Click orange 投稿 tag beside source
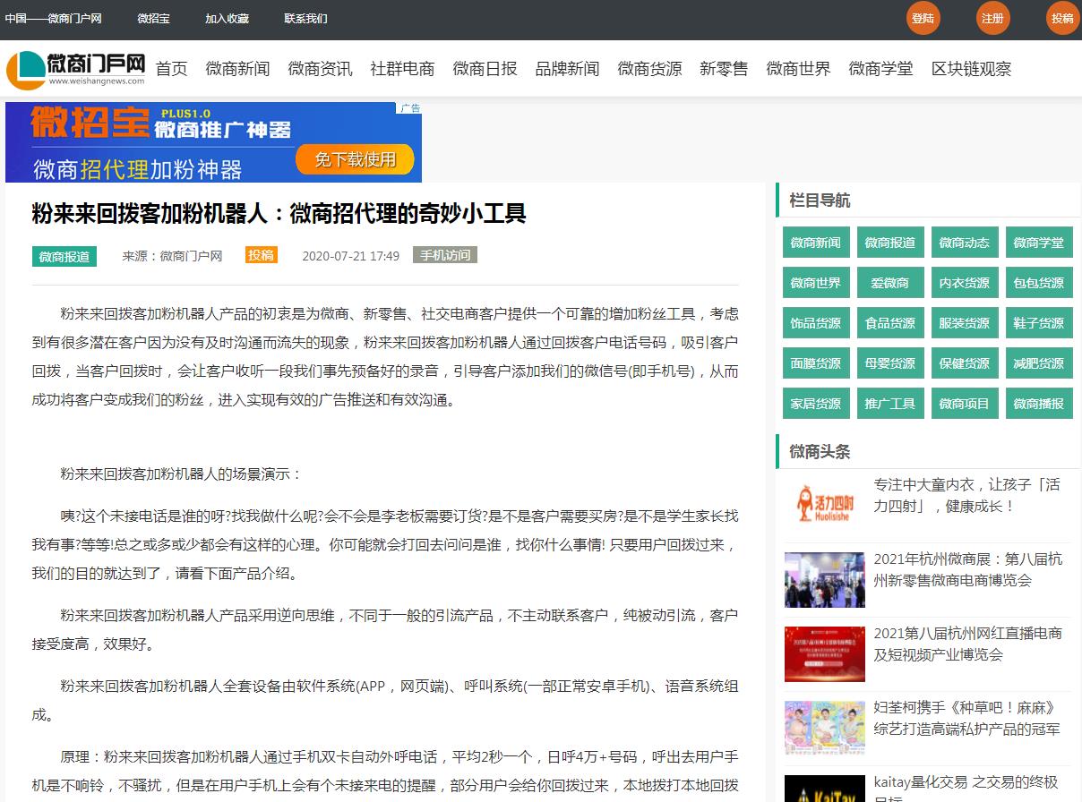This screenshot has width=1082, height=802. click(x=262, y=255)
